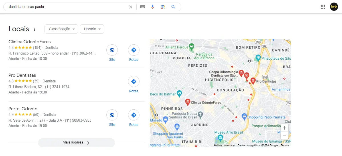Open the byb account avatar
Image resolution: width=342 pixels, height=156 pixels.
(334, 7)
